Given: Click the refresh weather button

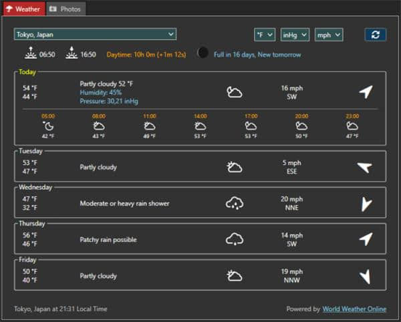Looking at the screenshot, I should tap(375, 34).
